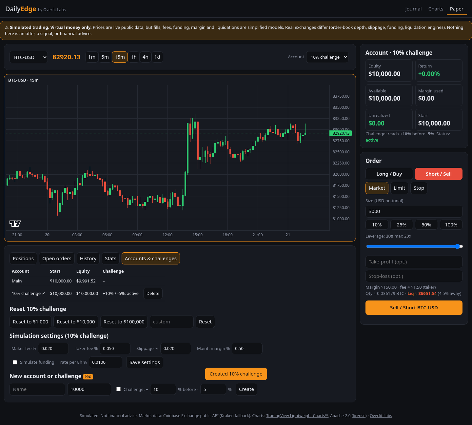Select the Limit order type

pos(399,188)
